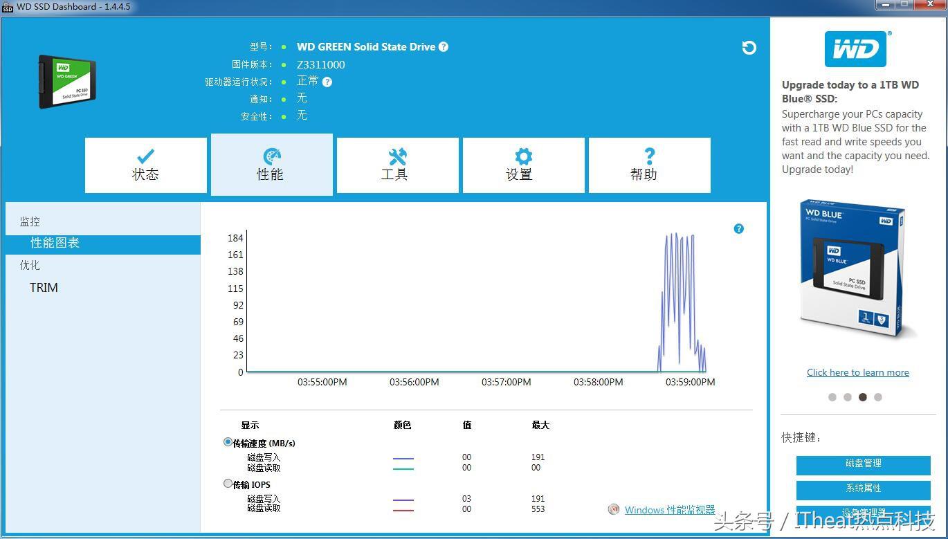Open the Windows 性能监视器 link

[671, 509]
